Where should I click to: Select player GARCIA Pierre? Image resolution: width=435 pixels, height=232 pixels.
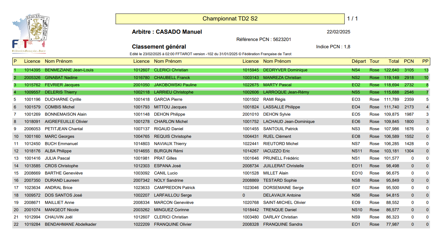(x=168, y=99)
